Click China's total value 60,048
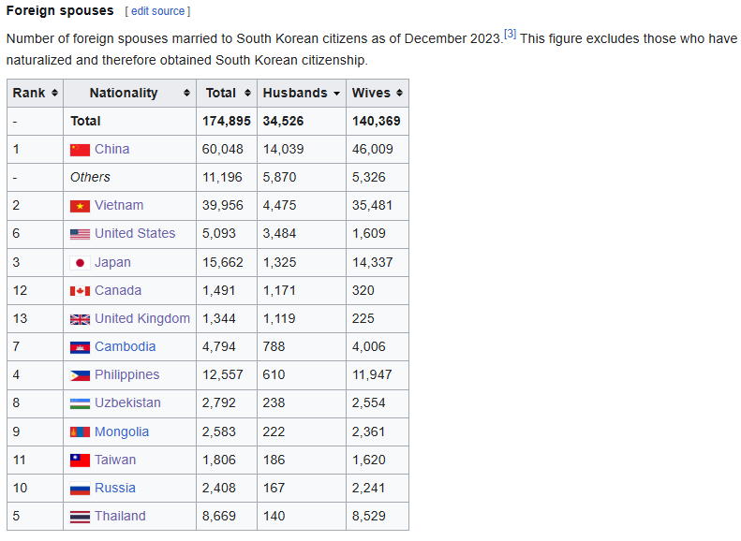The height and width of the screenshot is (541, 741). point(223,149)
